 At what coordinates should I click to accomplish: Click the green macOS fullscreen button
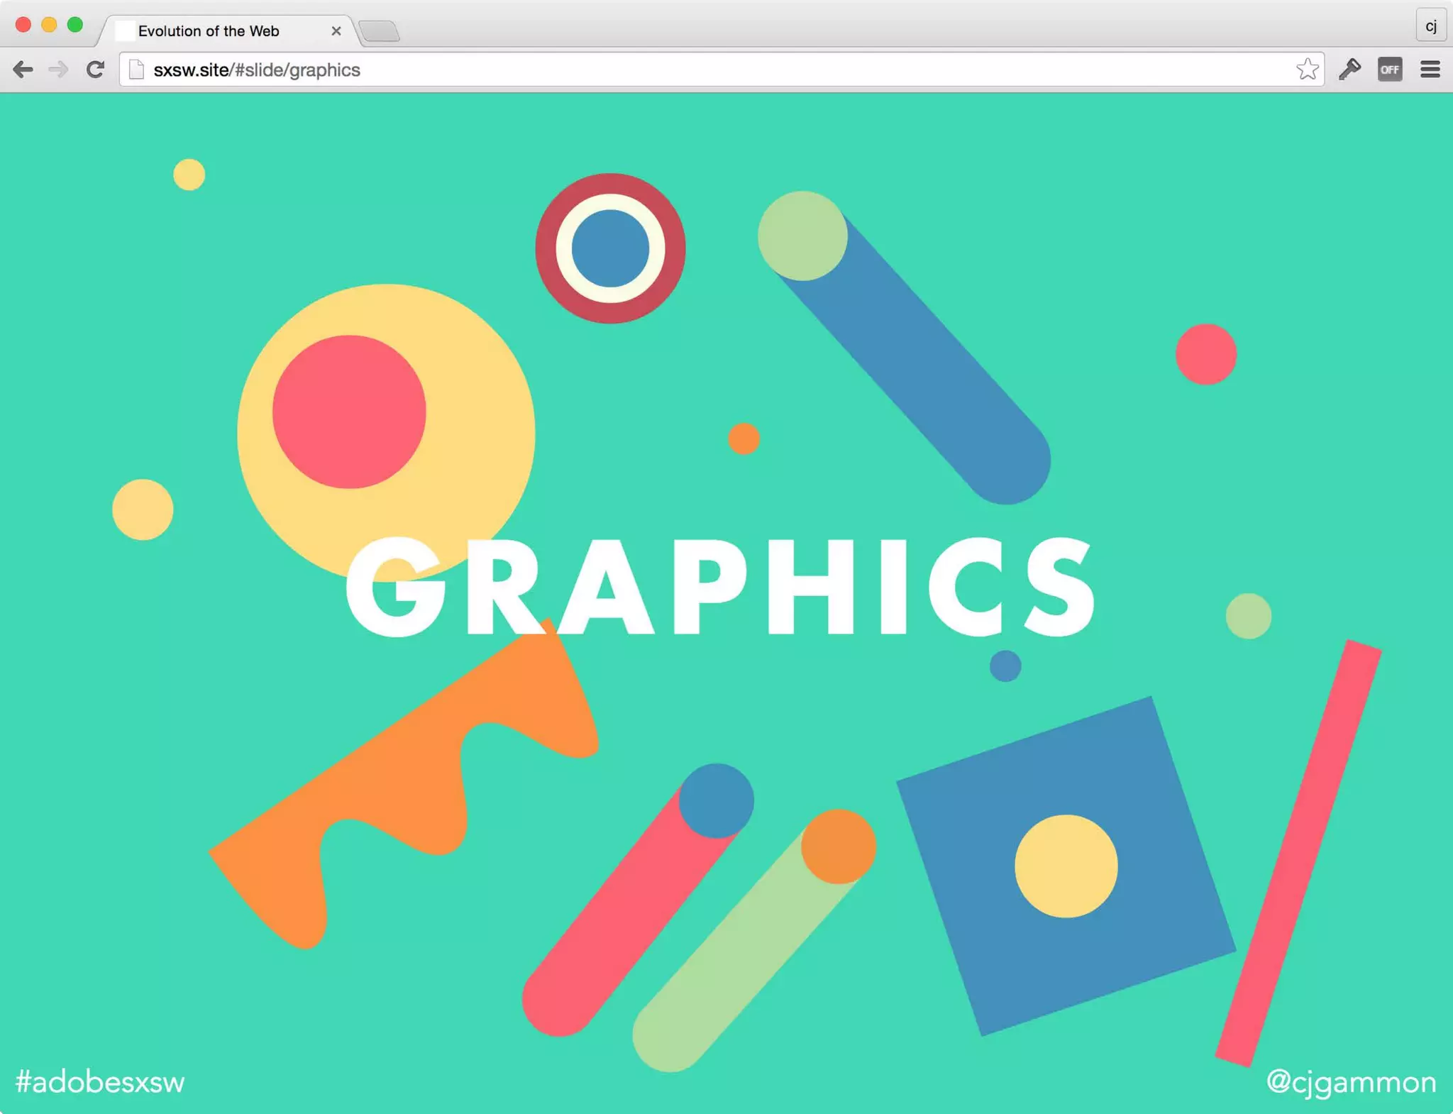coord(74,26)
